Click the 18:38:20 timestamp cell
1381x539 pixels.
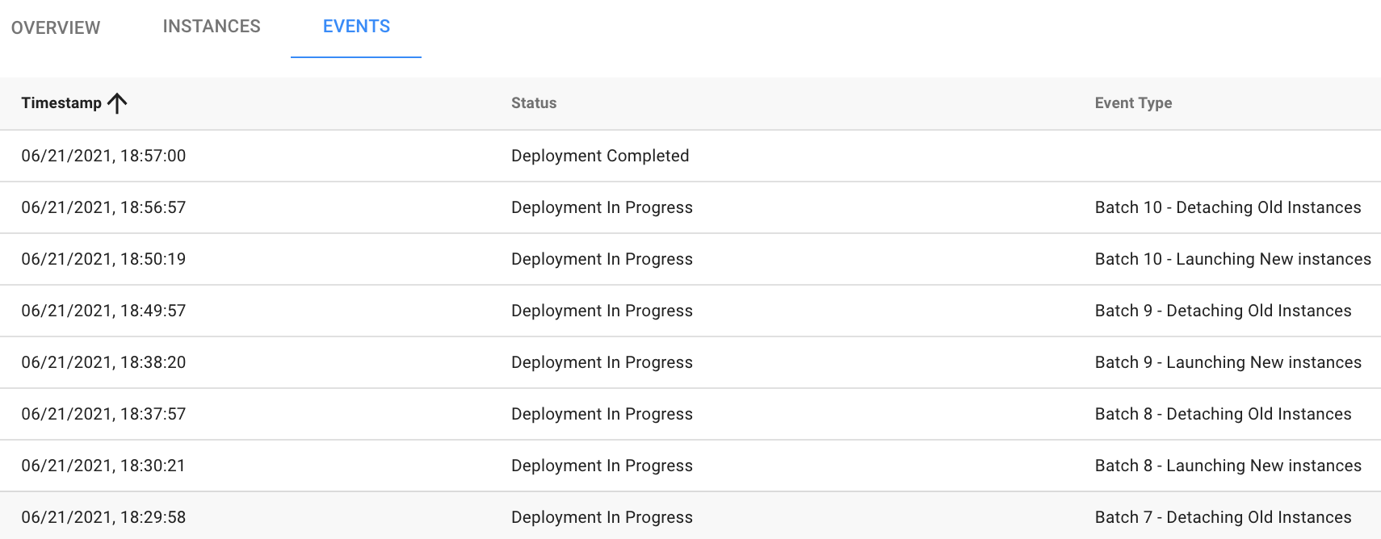tap(103, 362)
